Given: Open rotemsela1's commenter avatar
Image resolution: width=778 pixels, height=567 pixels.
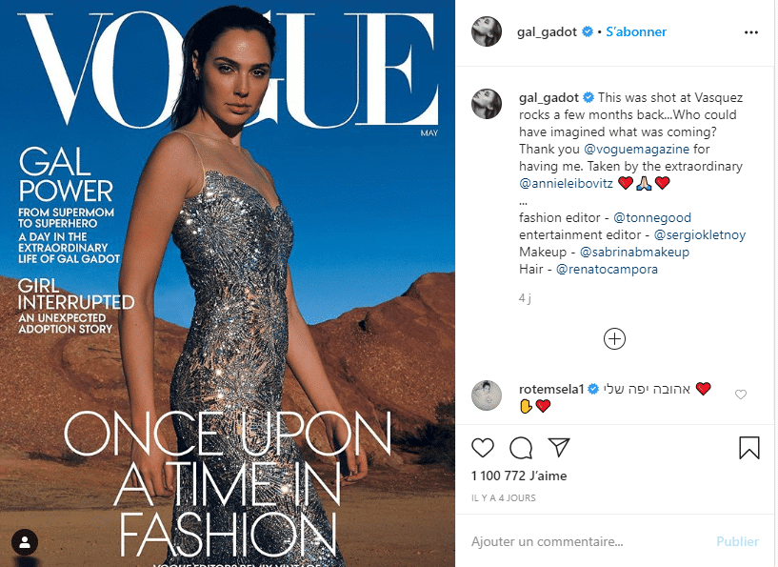Looking at the screenshot, I should (x=487, y=395).
